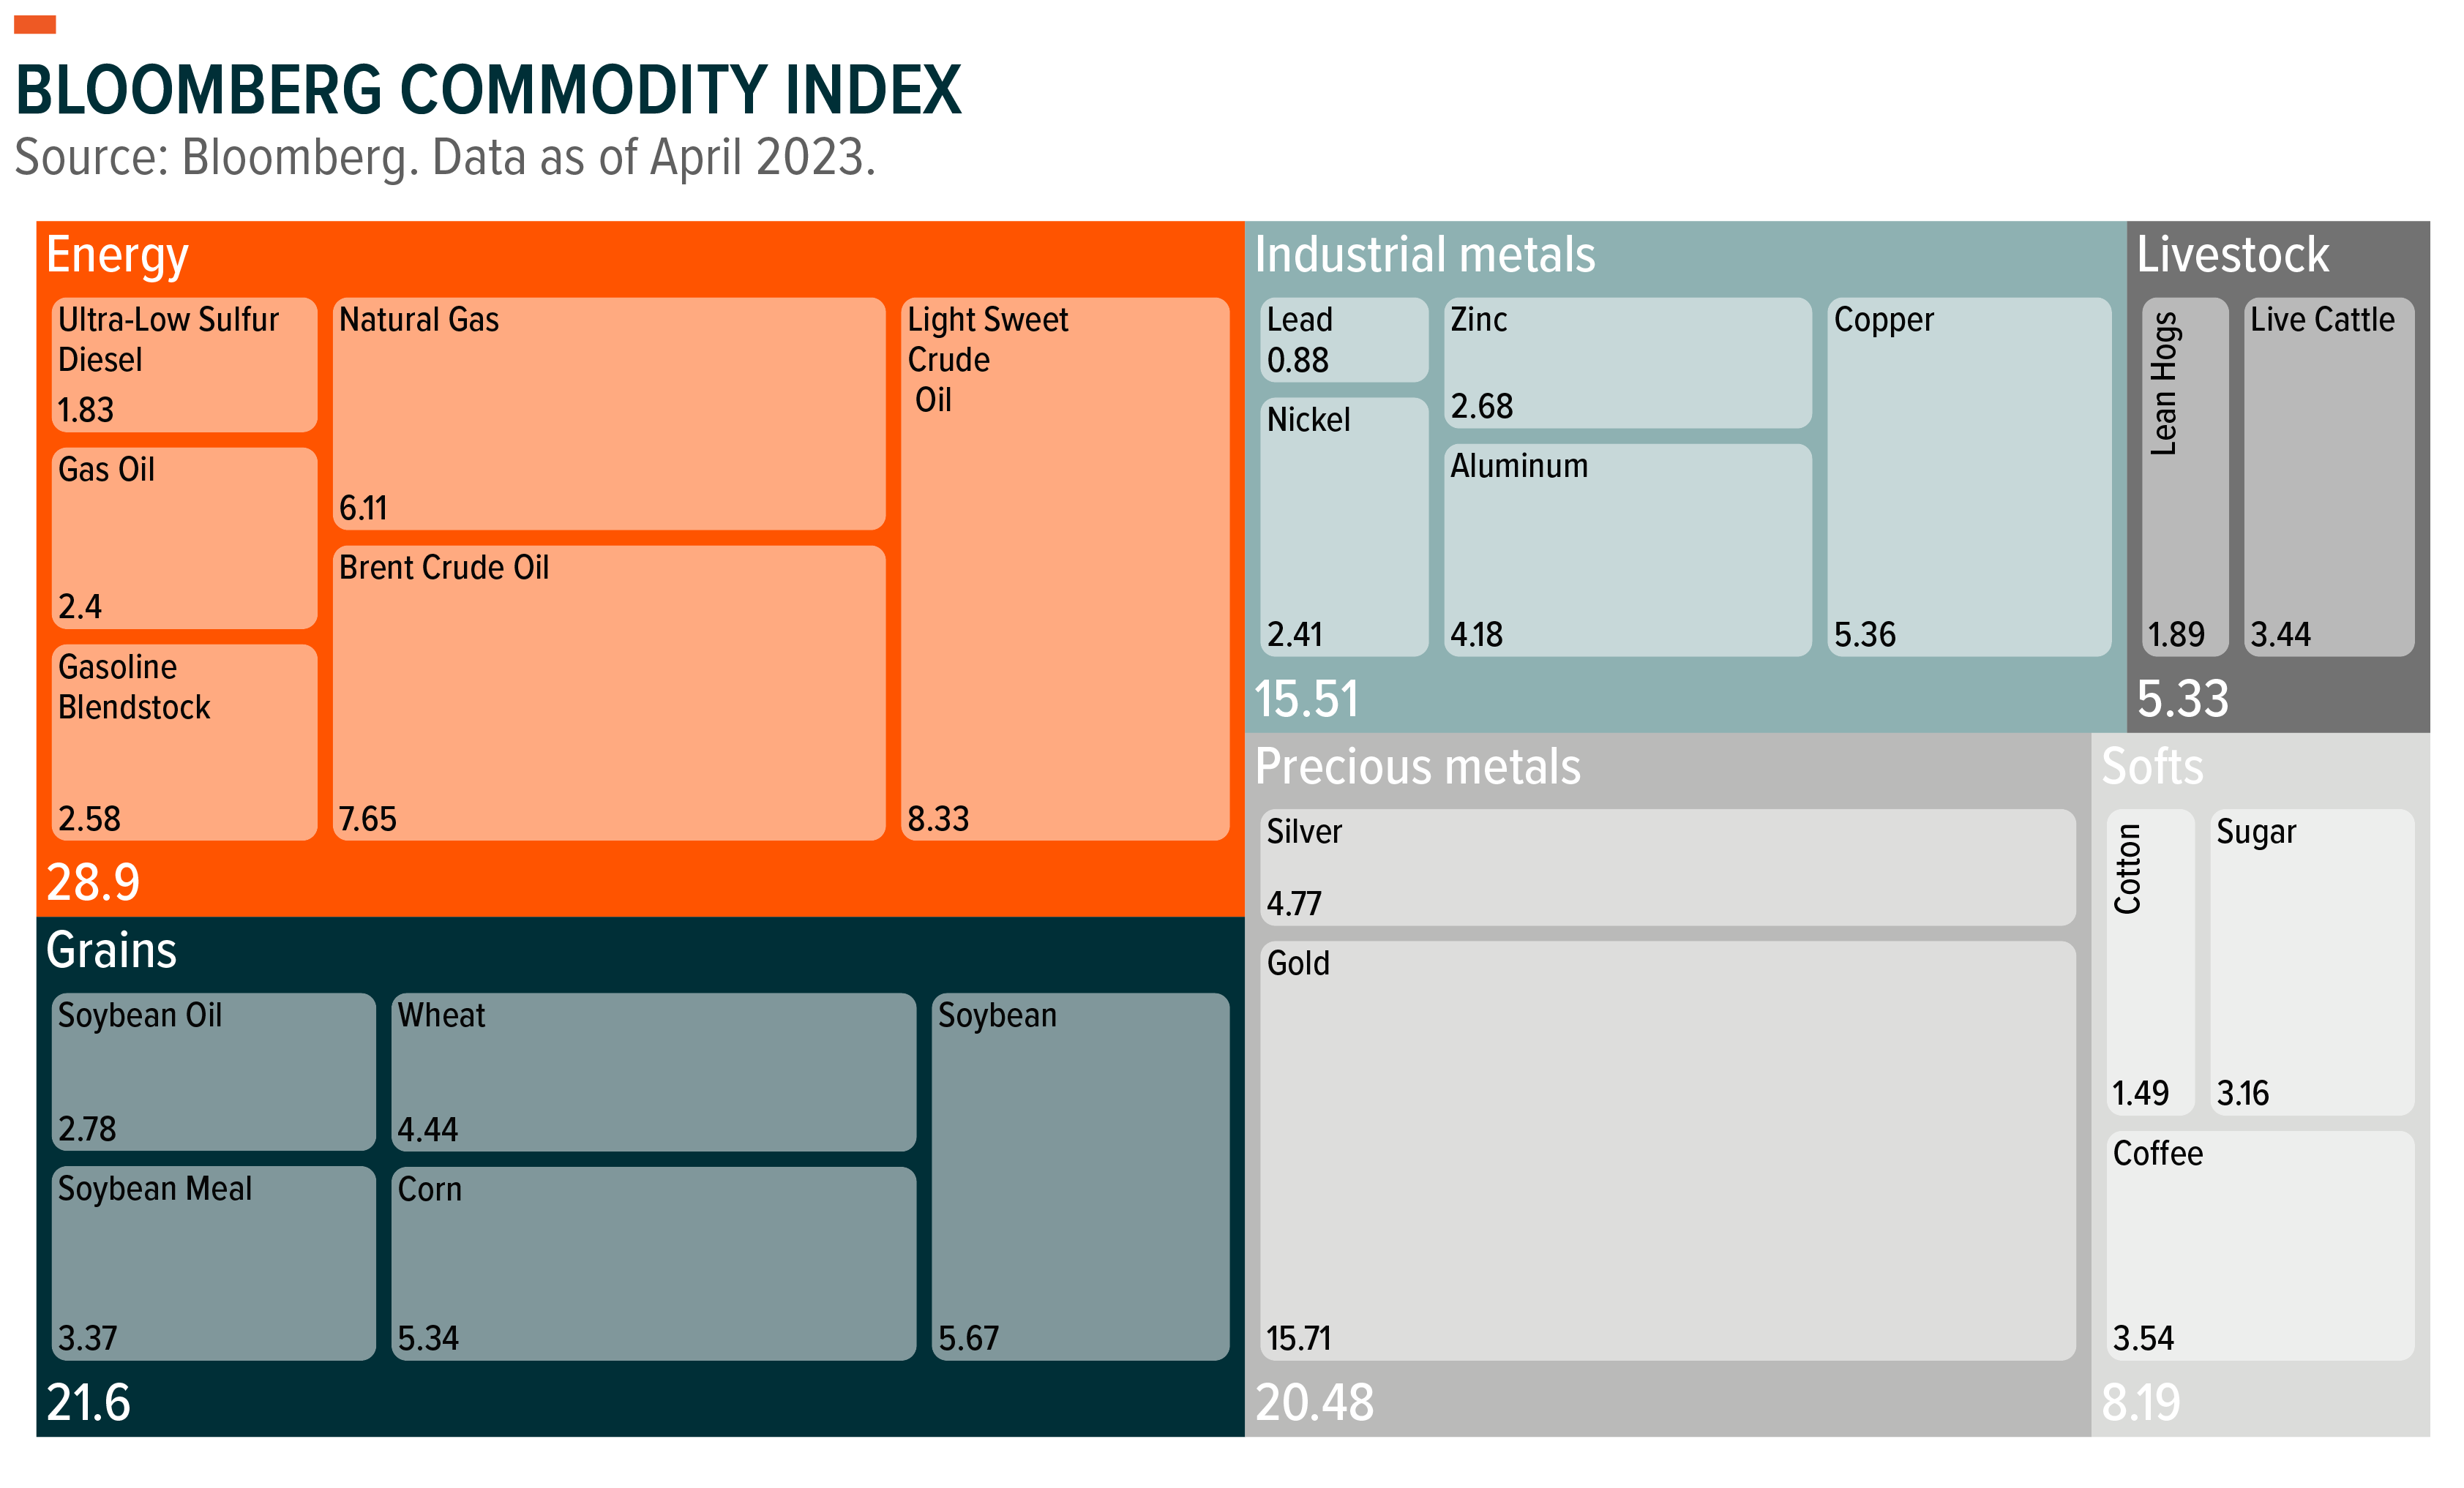Image resolution: width=2464 pixels, height=1488 pixels.
Task: Click the Zinc tile
Action: pos(1628,363)
